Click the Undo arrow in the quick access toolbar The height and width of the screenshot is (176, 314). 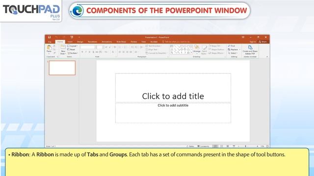[x=56, y=37]
